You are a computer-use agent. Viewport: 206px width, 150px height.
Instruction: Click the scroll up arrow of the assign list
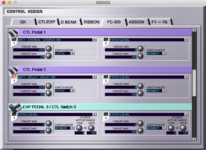[x=194, y=30]
